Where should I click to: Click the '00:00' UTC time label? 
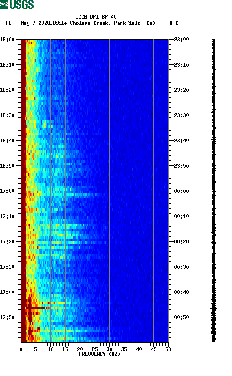click(182, 191)
